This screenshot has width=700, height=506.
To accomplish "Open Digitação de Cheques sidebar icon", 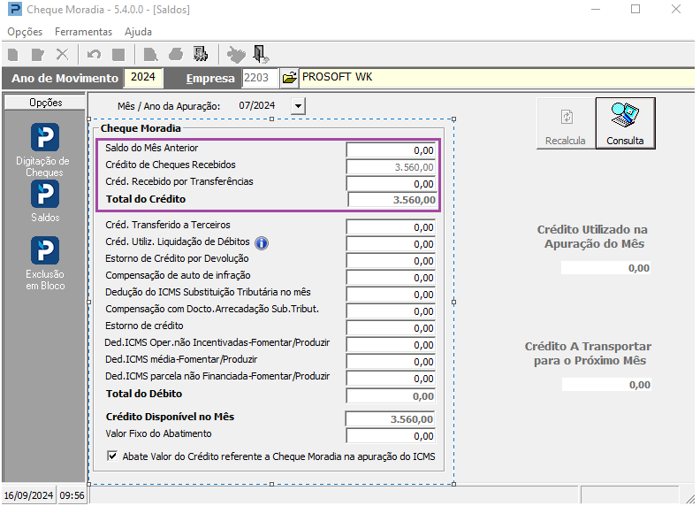I will [45, 137].
